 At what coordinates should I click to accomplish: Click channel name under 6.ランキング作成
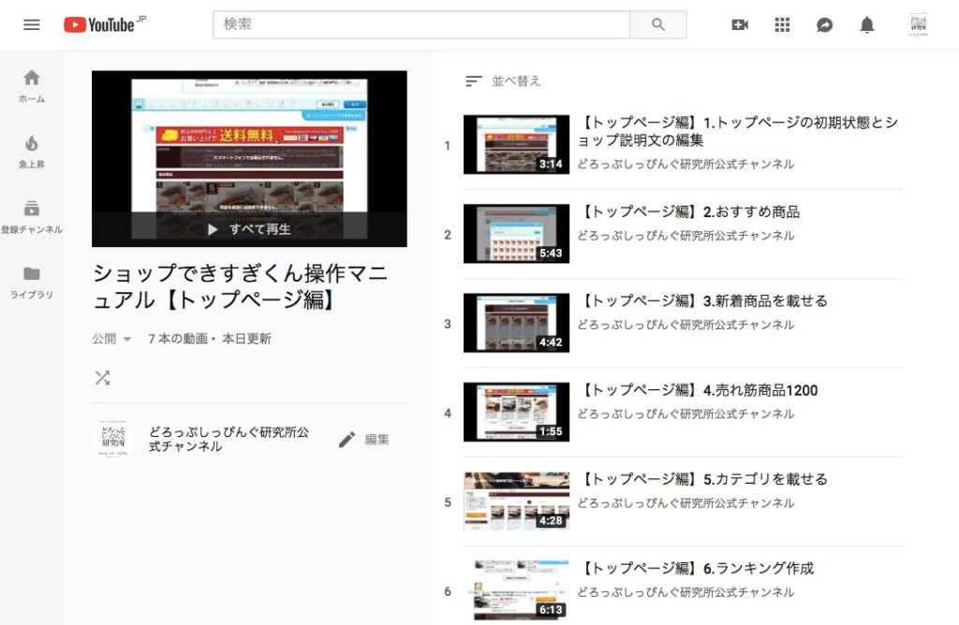[686, 592]
